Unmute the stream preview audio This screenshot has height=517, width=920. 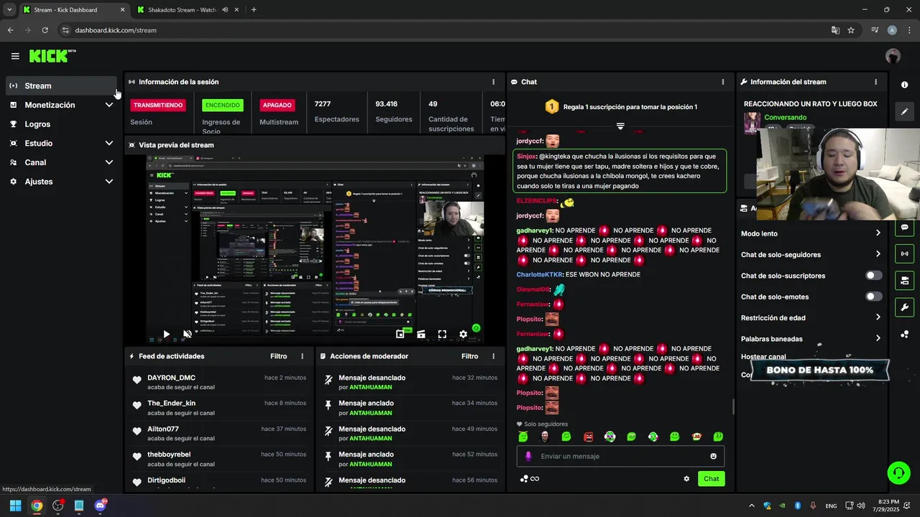[188, 334]
